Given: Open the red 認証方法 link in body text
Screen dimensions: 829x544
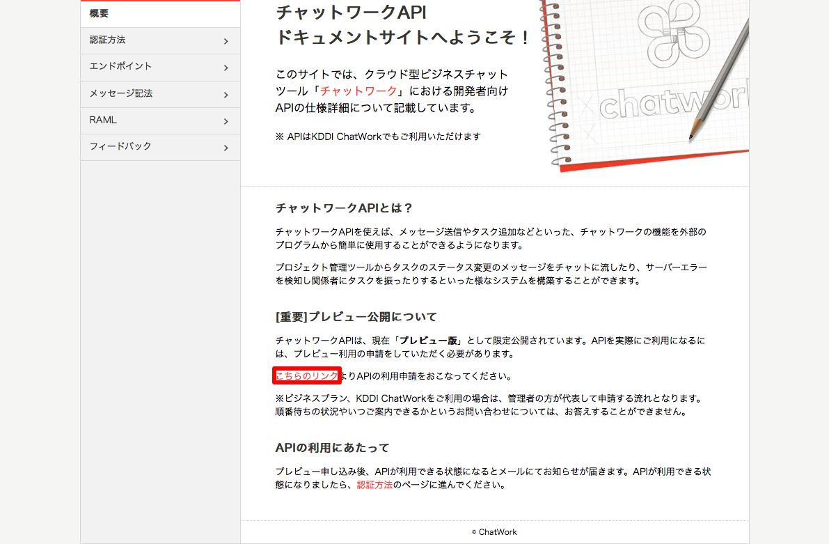Looking at the screenshot, I should (374, 485).
